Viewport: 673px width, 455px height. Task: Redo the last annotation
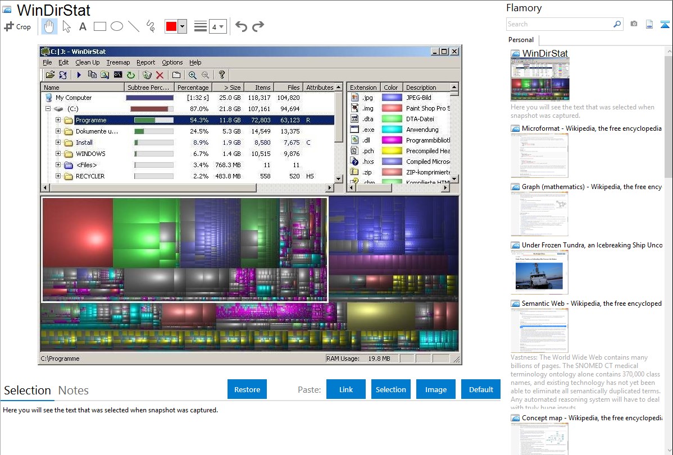258,26
